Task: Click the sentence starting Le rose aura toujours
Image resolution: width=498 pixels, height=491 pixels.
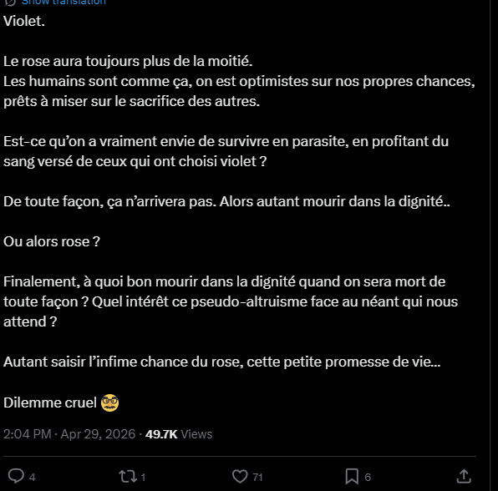Action: click(x=128, y=61)
